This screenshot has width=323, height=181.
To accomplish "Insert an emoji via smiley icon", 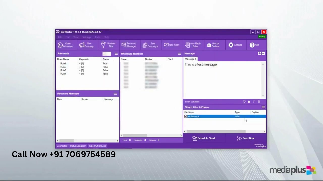I will click(x=244, y=102).
